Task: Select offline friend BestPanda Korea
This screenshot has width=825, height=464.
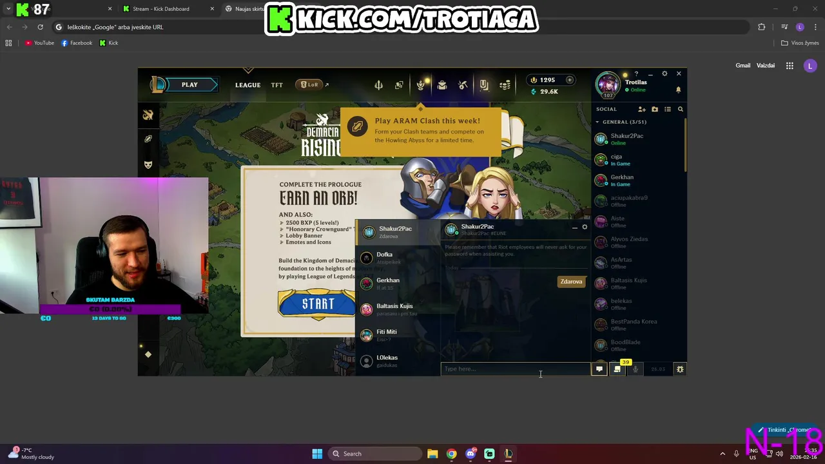Action: click(638, 325)
